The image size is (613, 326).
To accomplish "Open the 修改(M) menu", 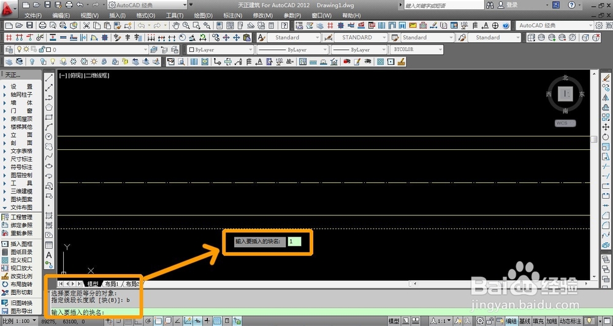I will [x=263, y=15].
